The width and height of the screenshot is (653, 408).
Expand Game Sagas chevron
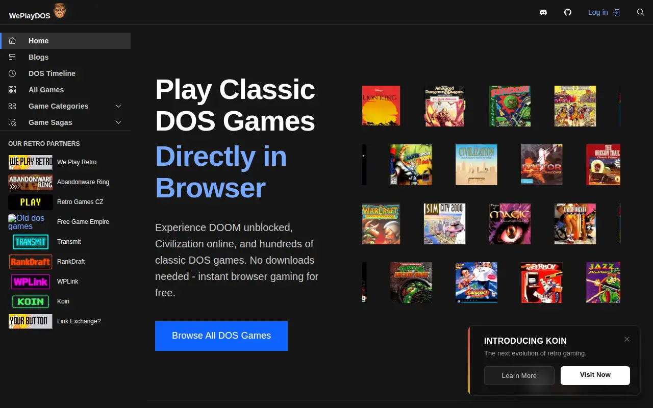coord(118,122)
